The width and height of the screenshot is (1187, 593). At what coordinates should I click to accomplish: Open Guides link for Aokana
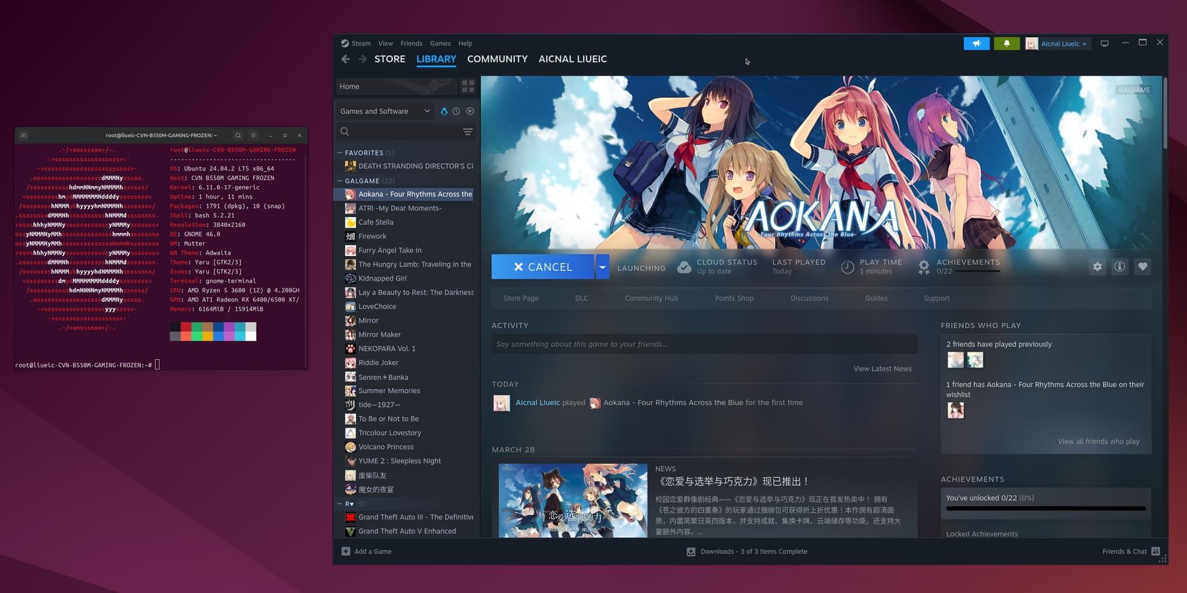876,298
